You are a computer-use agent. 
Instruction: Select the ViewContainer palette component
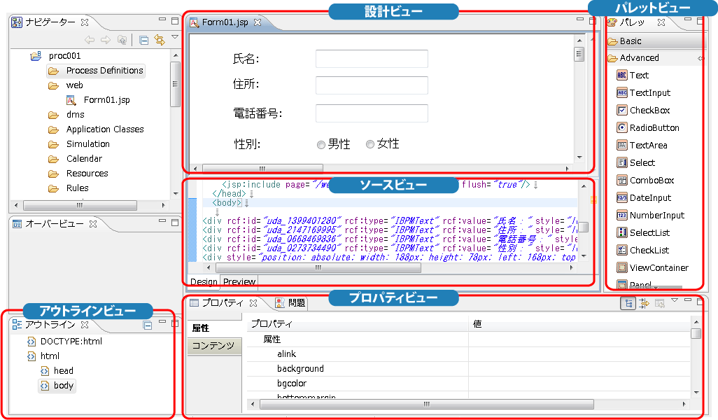coord(652,267)
